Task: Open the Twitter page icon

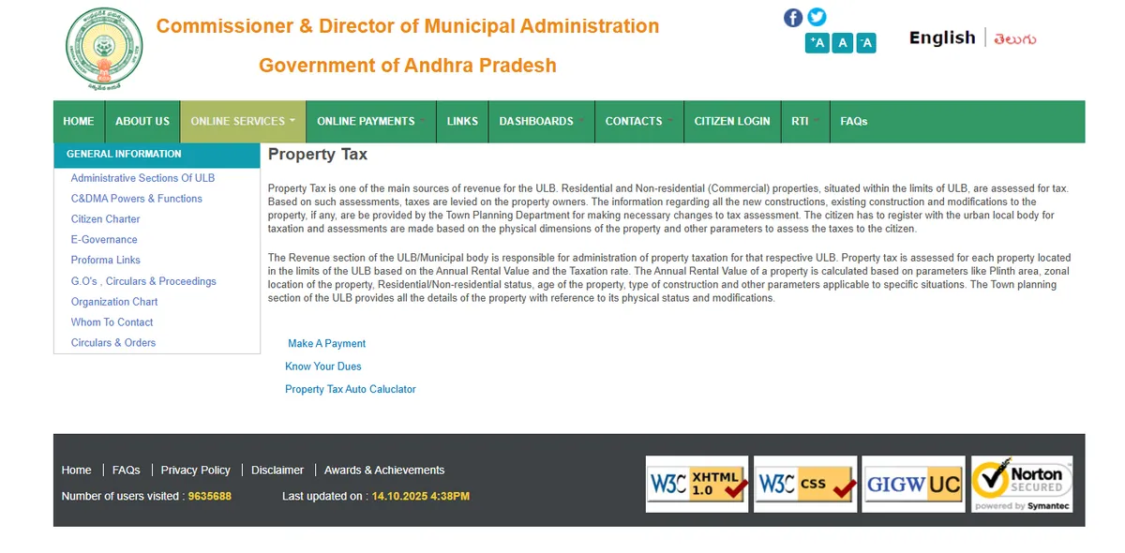Action: [817, 17]
